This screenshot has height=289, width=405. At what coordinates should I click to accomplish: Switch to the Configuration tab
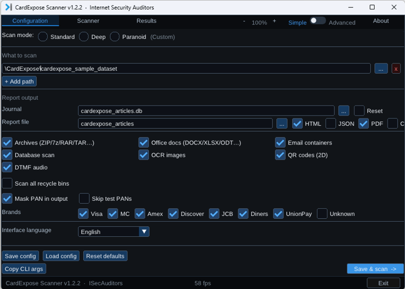[x=30, y=21]
